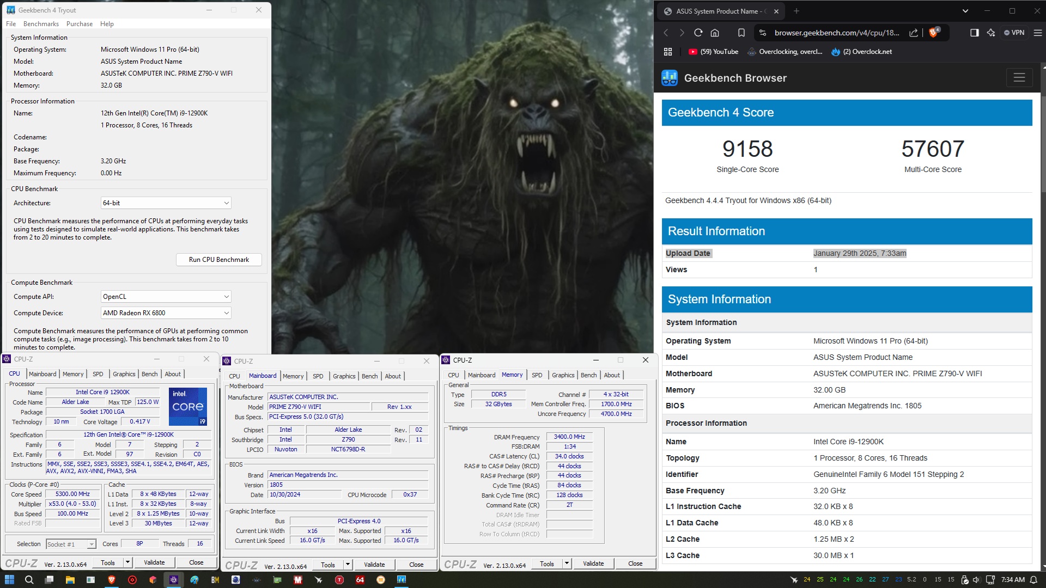This screenshot has width=1046, height=588.
Task: Click the January 29th 2025 upload date
Action: [x=860, y=253]
